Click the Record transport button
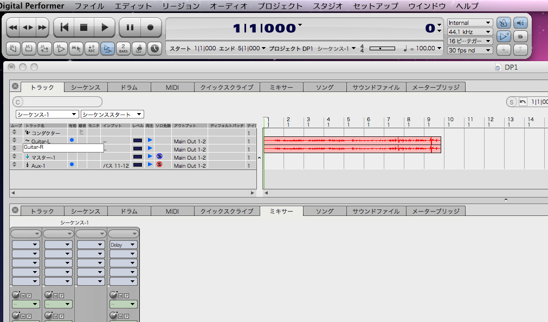548x322 pixels. click(x=151, y=28)
